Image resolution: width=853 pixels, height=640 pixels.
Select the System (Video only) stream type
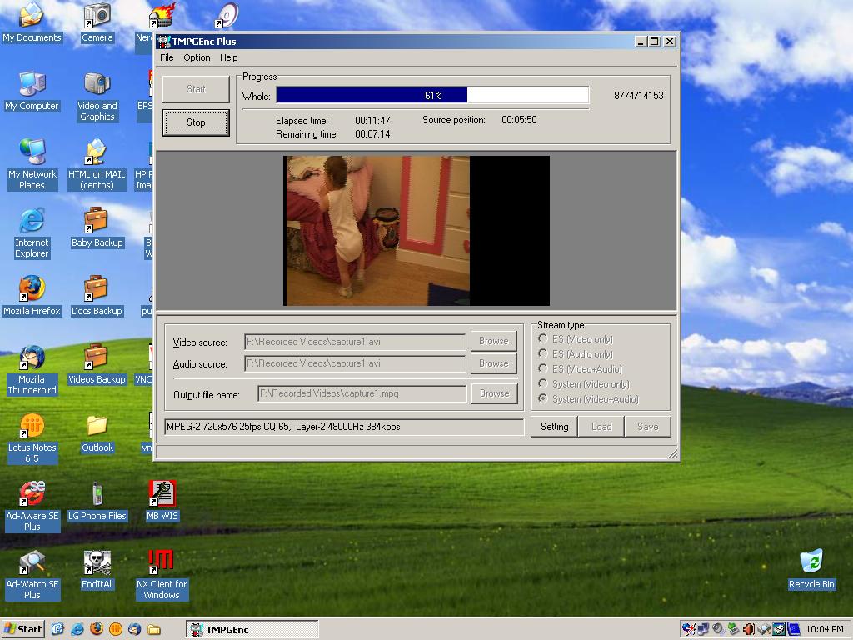click(x=584, y=383)
